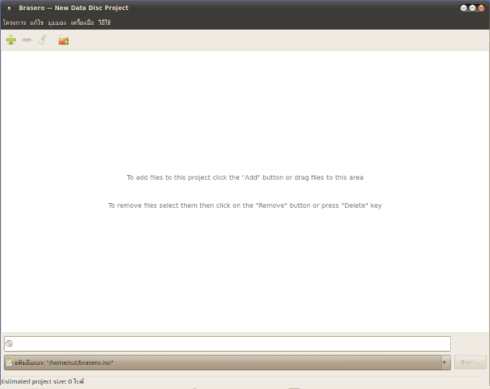The image size is (490, 389).
Task: Click the image file icon in destination selector
Action: click(9, 363)
